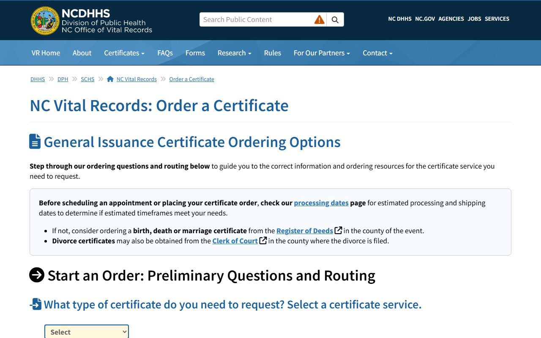
Task: Click the external link icon after Clerk of Court
Action: point(263,240)
